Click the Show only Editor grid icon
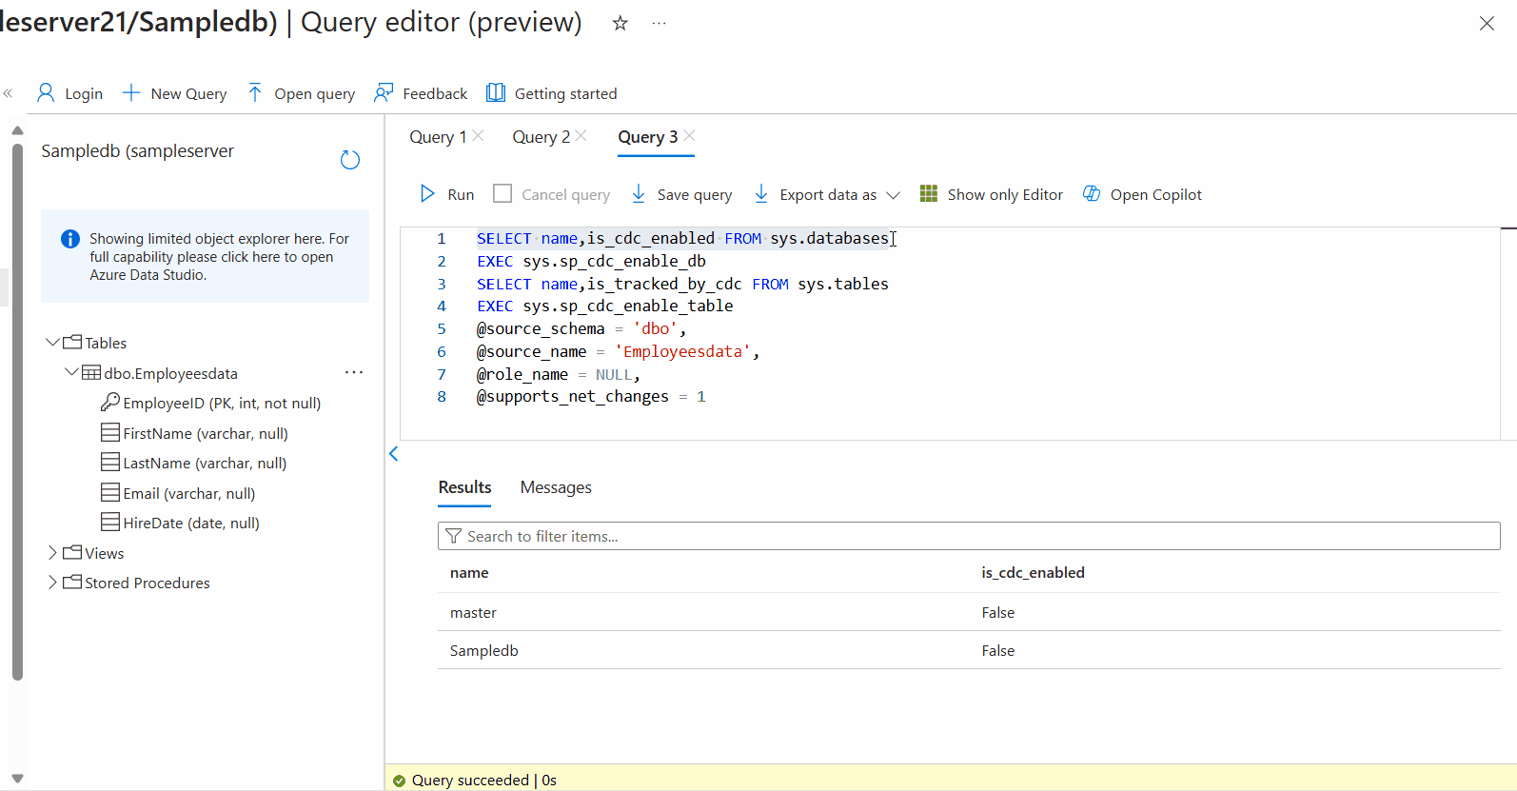The image size is (1517, 791). click(x=929, y=193)
